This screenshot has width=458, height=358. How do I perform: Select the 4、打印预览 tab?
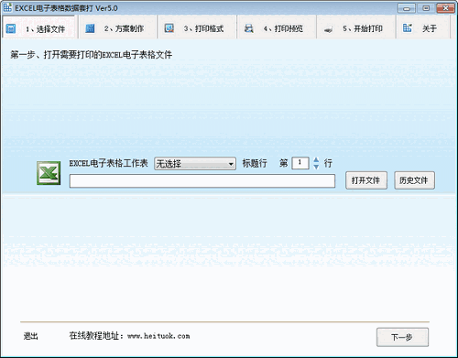(x=277, y=27)
